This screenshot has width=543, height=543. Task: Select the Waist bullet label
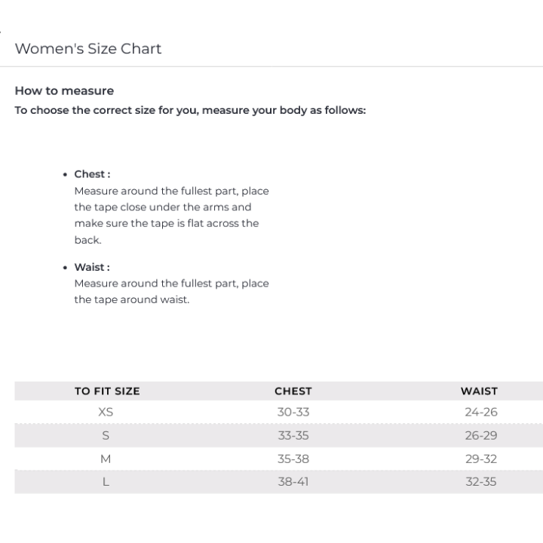coord(92,267)
